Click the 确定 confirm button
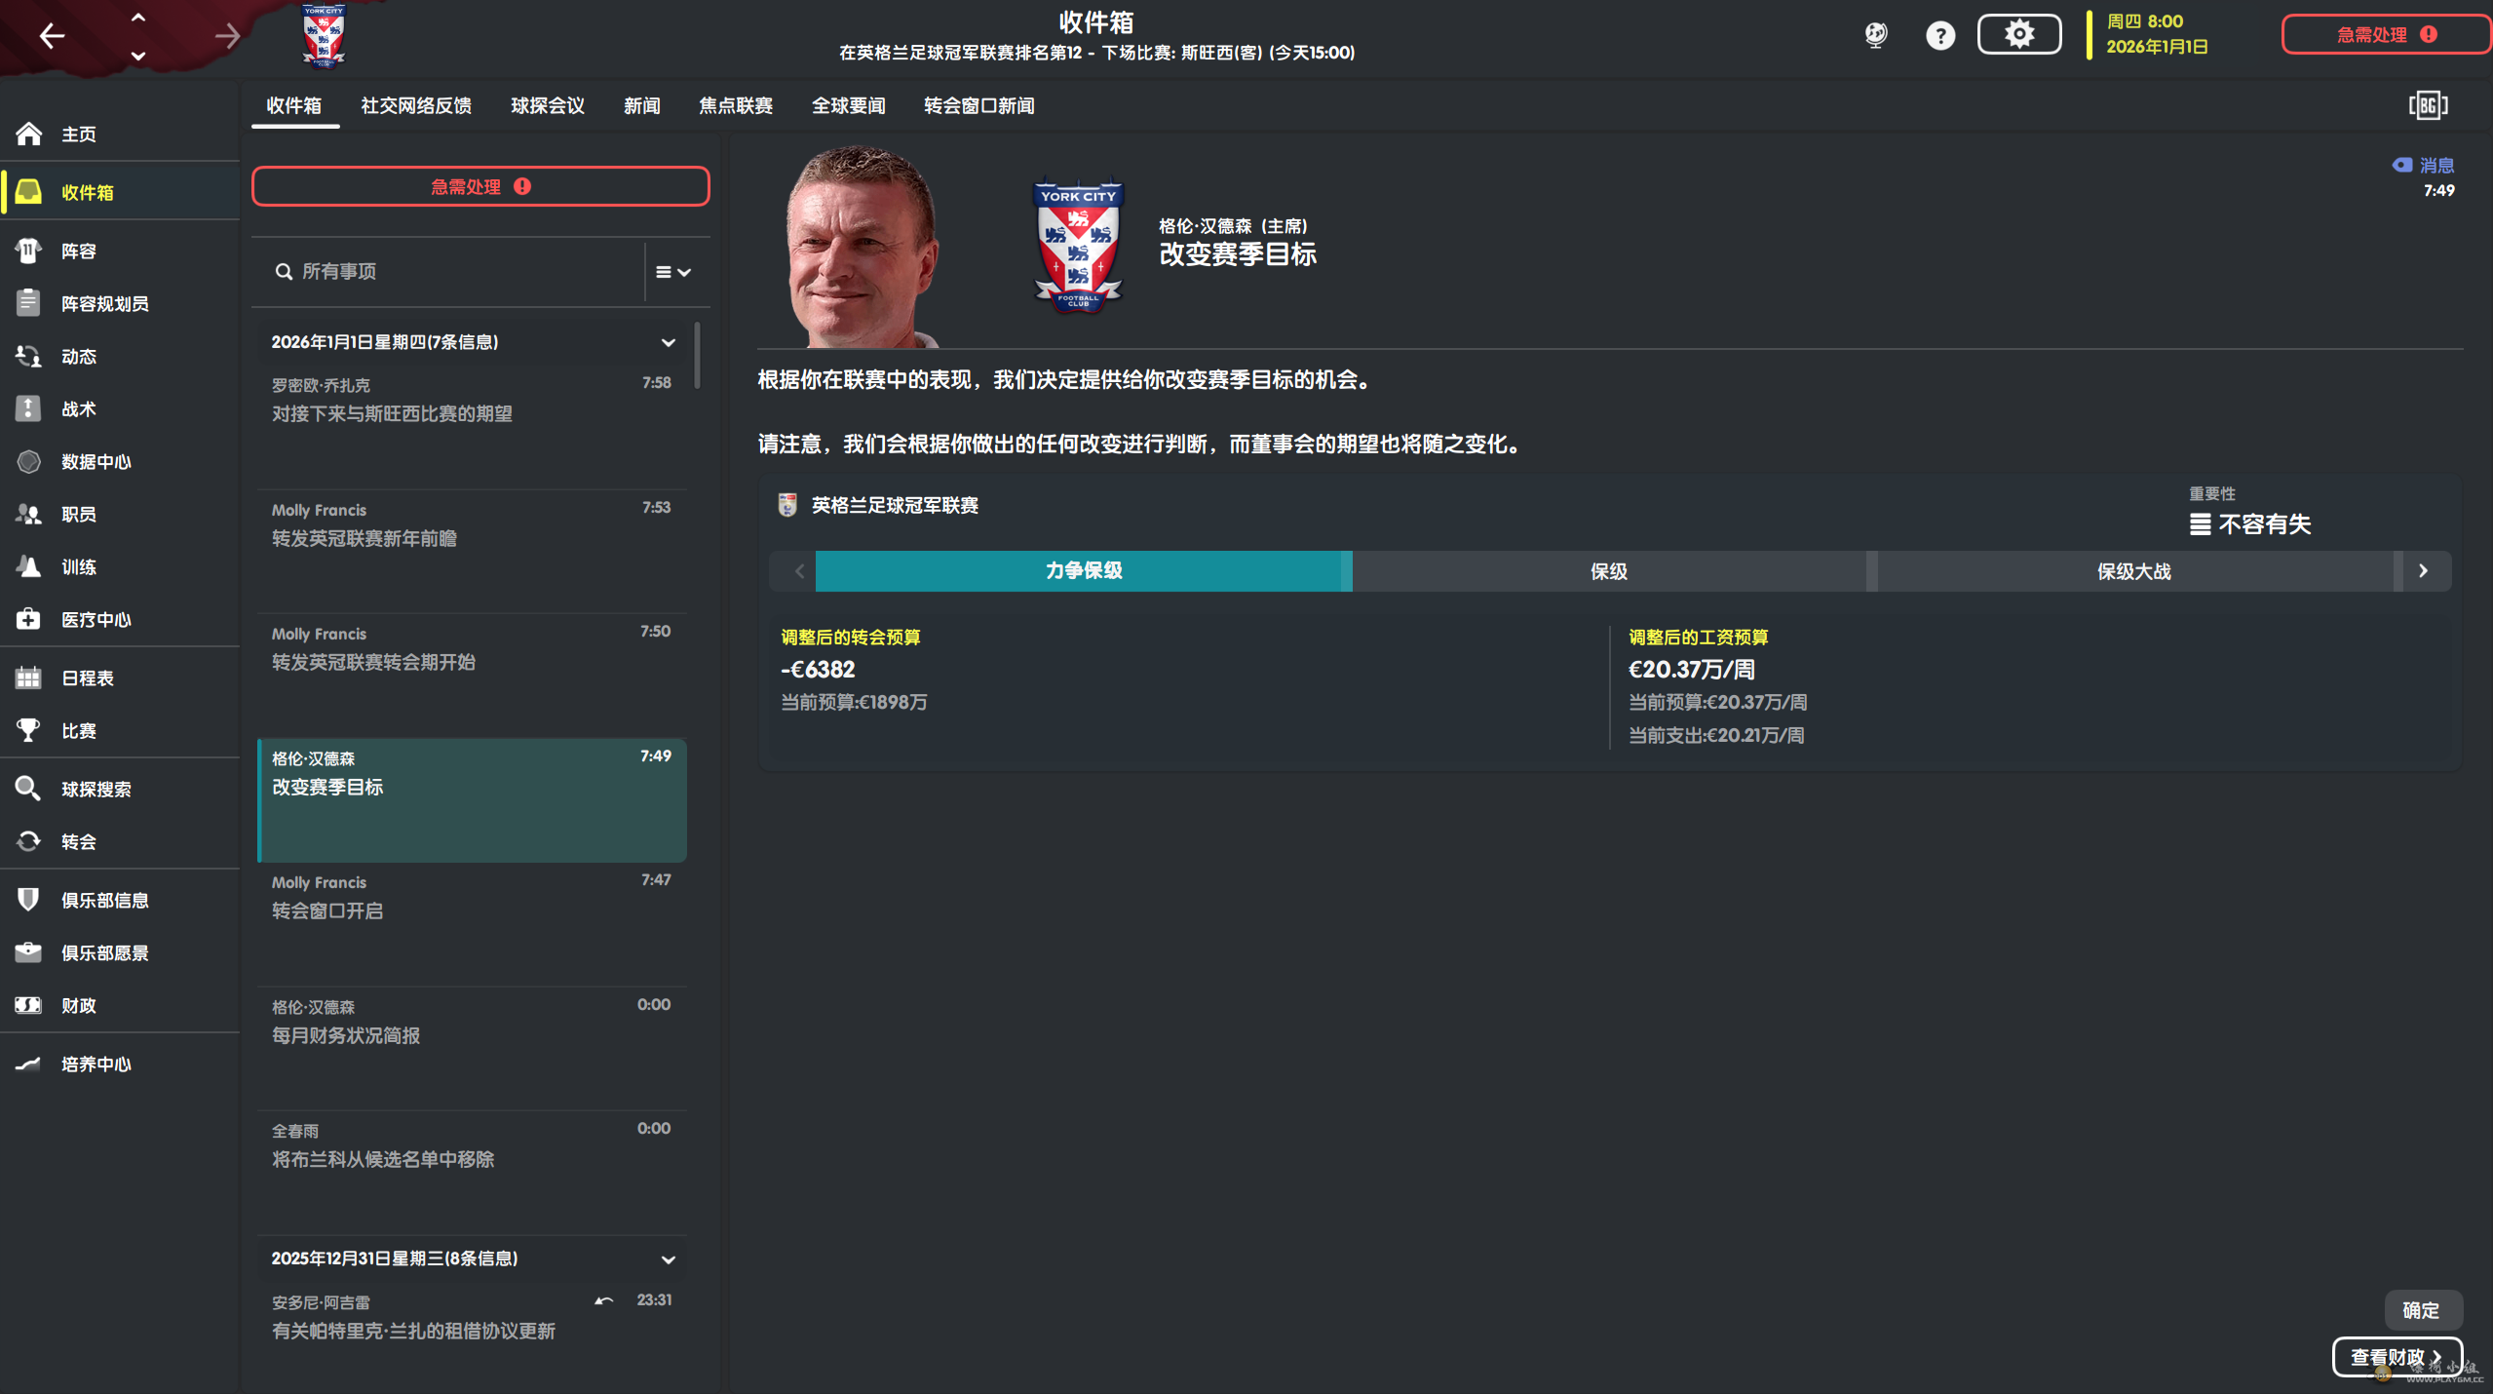 [x=2422, y=1310]
